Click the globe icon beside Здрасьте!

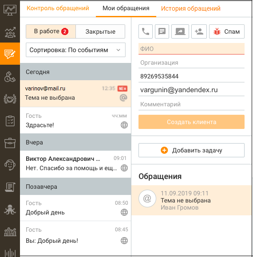tap(124, 125)
